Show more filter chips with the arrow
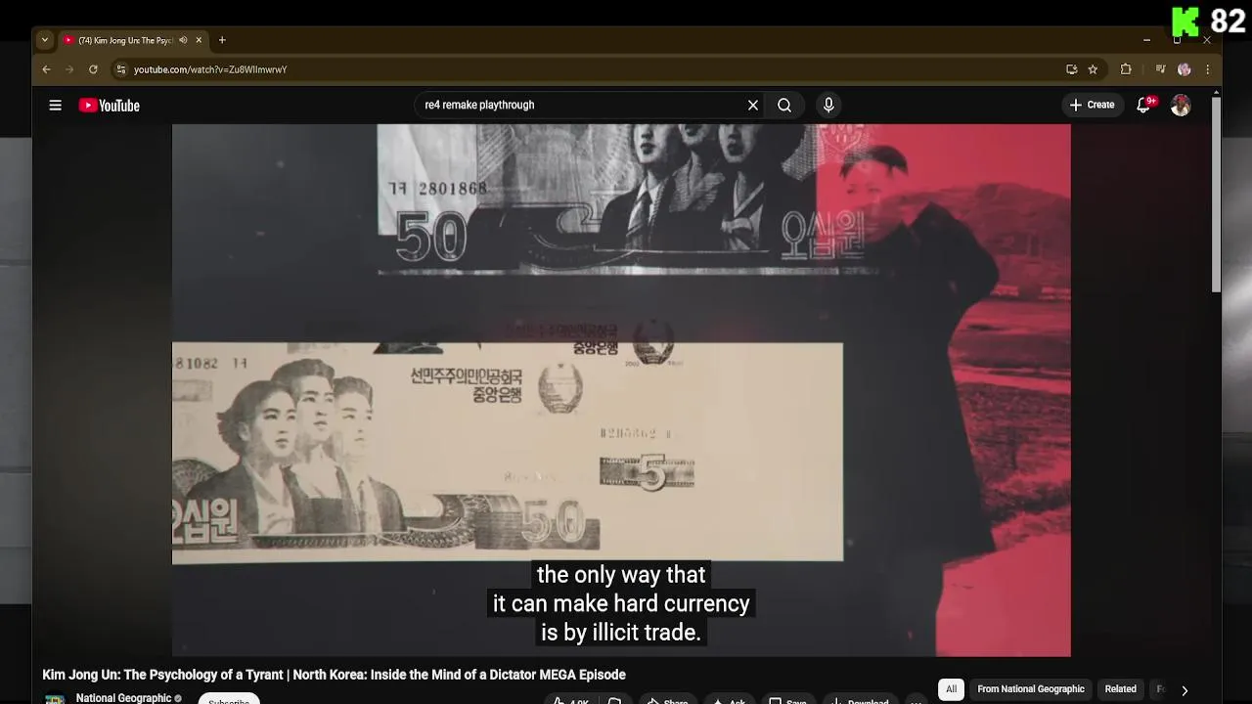This screenshot has height=704, width=1252. (x=1185, y=690)
